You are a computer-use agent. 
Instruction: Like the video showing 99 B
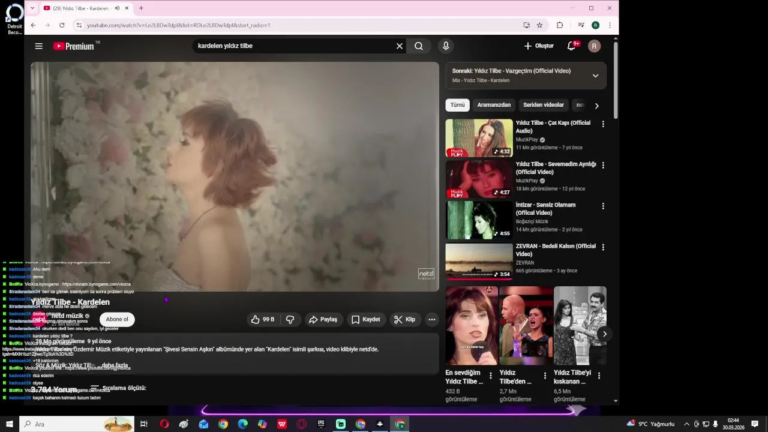[263, 320]
